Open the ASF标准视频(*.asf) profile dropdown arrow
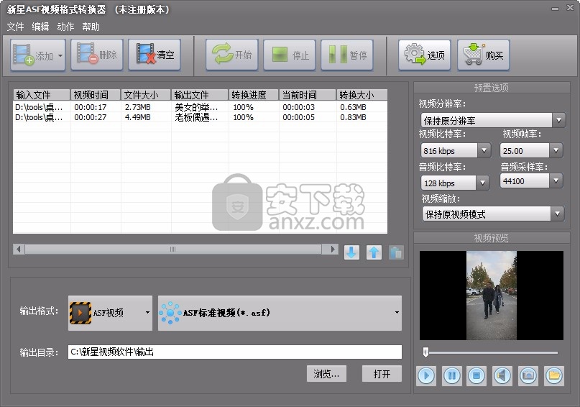The height and width of the screenshot is (407, 580). 397,313
